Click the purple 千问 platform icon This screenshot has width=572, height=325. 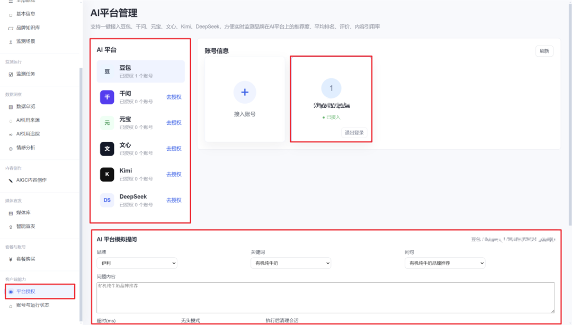tap(107, 97)
